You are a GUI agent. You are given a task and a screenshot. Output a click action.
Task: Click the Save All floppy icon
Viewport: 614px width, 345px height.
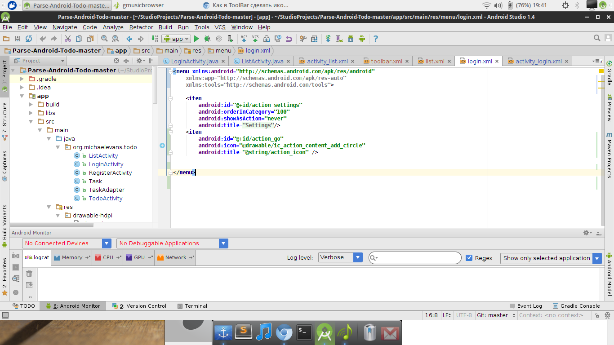coord(18,39)
